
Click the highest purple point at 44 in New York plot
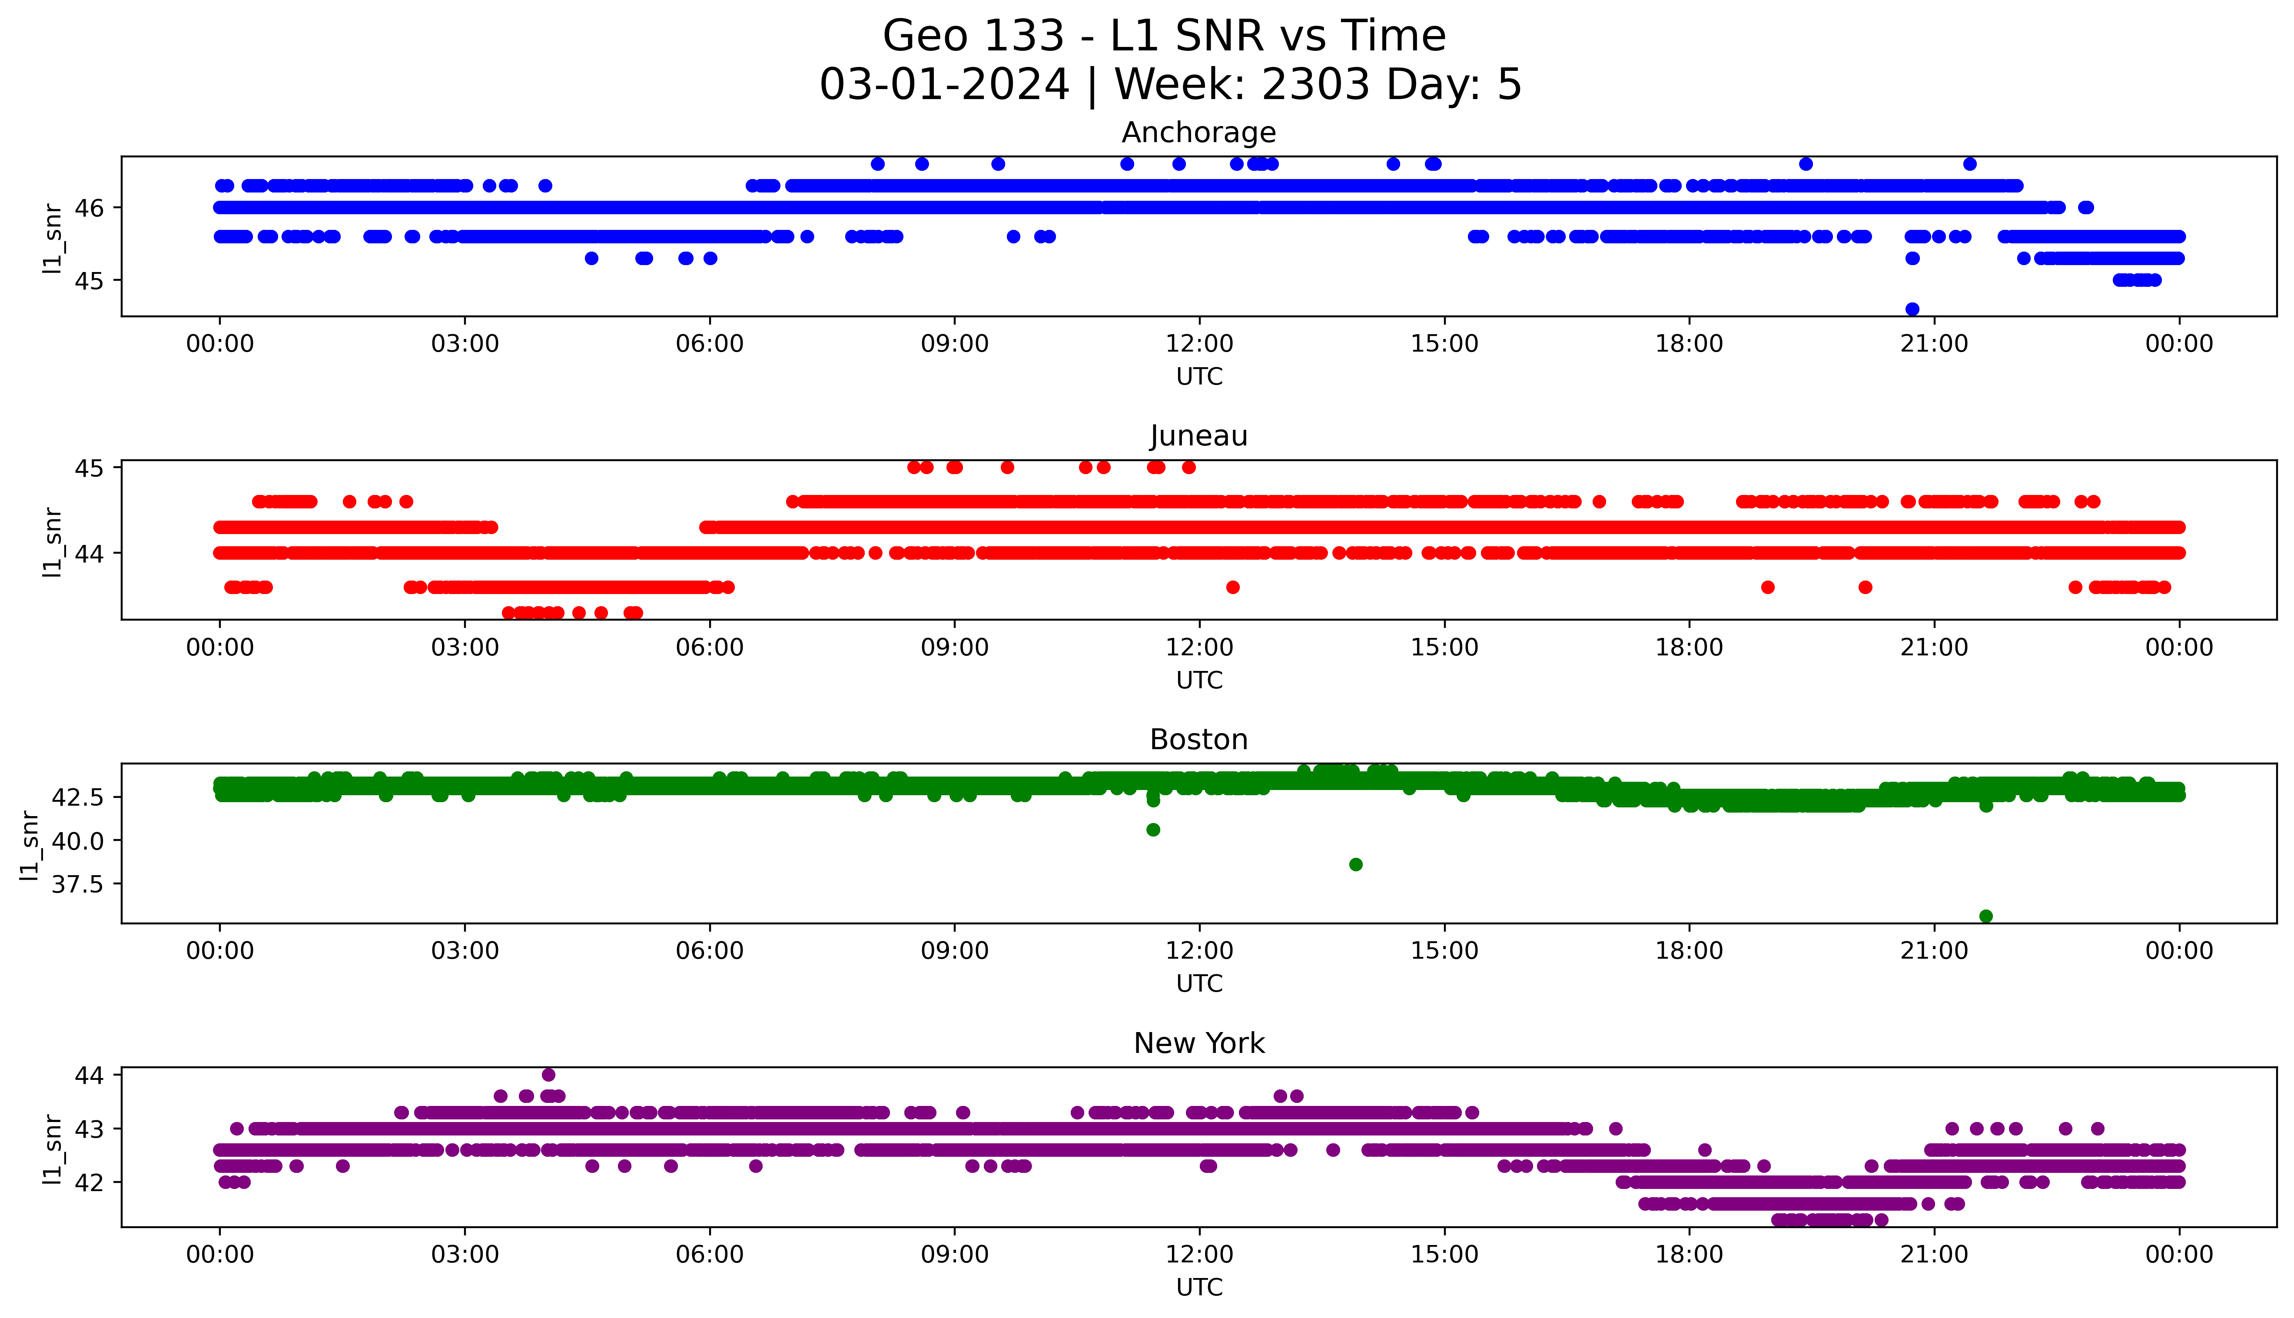[548, 1076]
